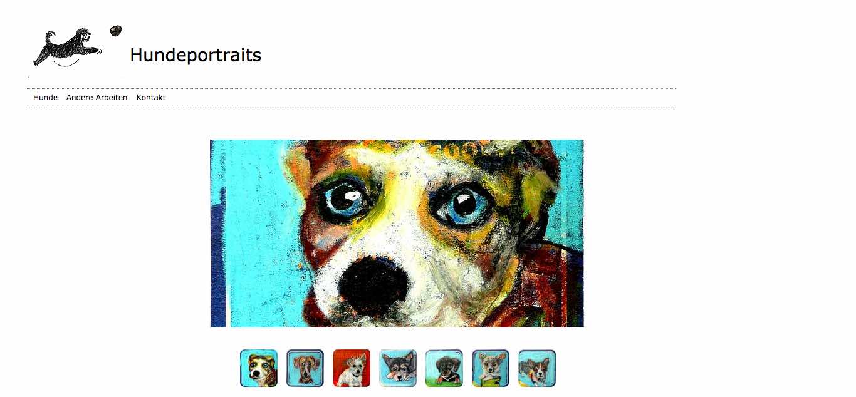The image size is (856, 397).
Task: Show the grey lying puppy thumbnail
Action: coord(398,368)
